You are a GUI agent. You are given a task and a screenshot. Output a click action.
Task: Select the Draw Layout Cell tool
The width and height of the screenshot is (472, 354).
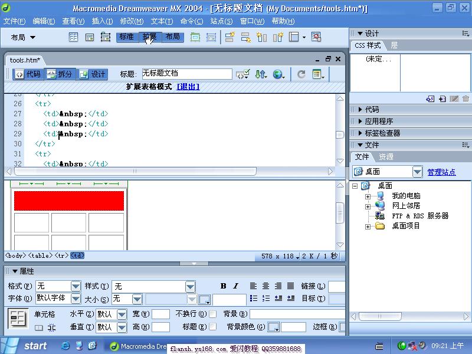coord(211,37)
